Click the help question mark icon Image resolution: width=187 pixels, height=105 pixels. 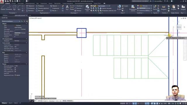[x=172, y=1]
